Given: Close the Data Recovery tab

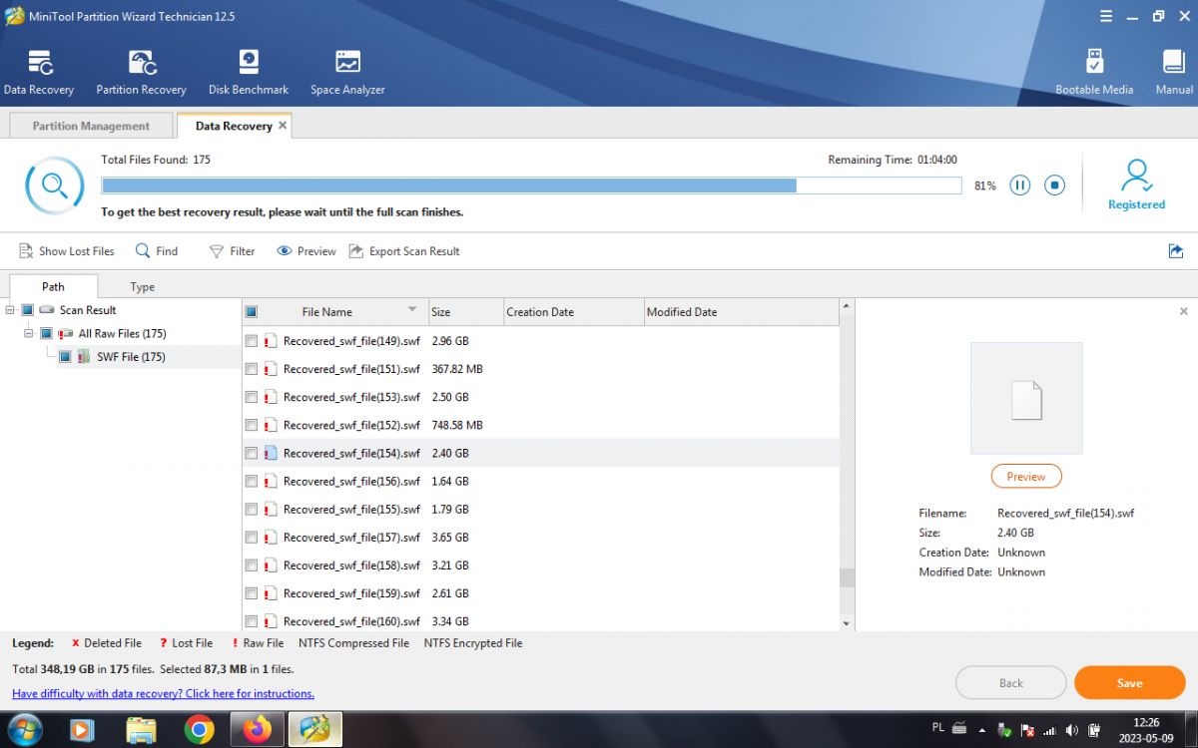Looking at the screenshot, I should coord(283,126).
